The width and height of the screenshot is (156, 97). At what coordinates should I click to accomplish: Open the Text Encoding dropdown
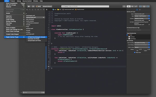click(142, 43)
